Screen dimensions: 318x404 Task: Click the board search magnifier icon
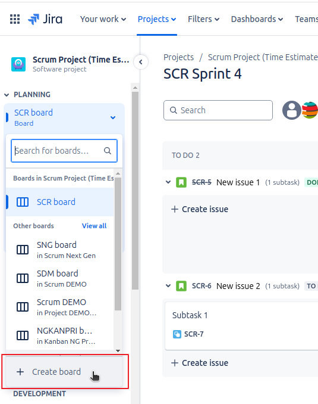(x=108, y=151)
